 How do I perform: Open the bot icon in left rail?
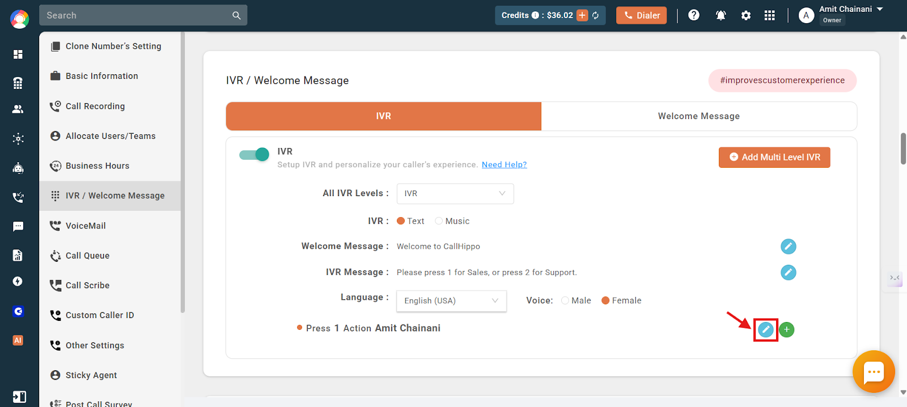pyautogui.click(x=18, y=168)
